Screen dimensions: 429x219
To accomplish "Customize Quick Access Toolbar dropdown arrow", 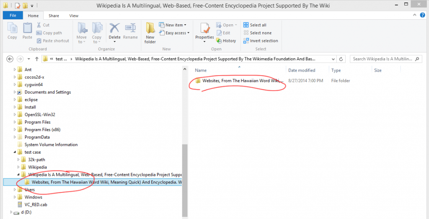I will click(x=32, y=5).
